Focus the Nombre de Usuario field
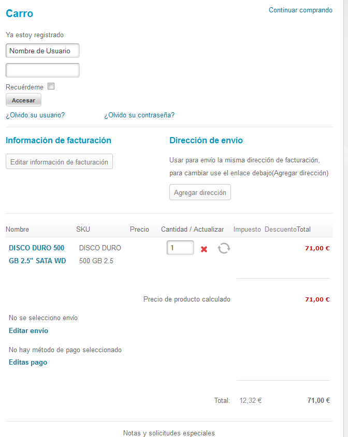Image resolution: width=348 pixels, height=437 pixels. (x=42, y=51)
